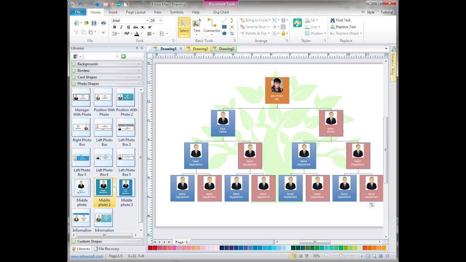This screenshot has height=262, width=466.
Task: Apply subscript formatting
Action: (x=143, y=27)
